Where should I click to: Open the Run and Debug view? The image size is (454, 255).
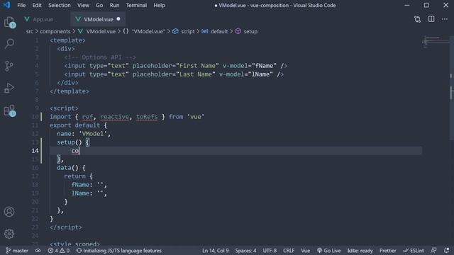[x=9, y=88]
